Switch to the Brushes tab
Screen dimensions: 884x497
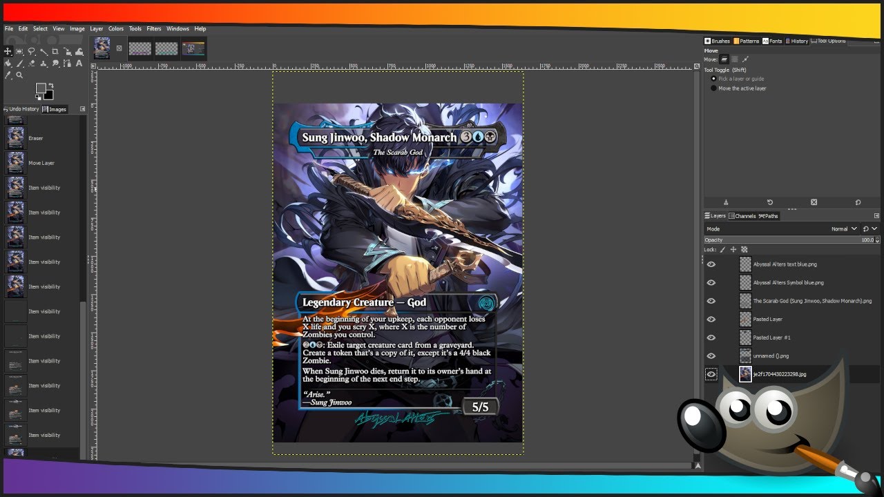(718, 41)
